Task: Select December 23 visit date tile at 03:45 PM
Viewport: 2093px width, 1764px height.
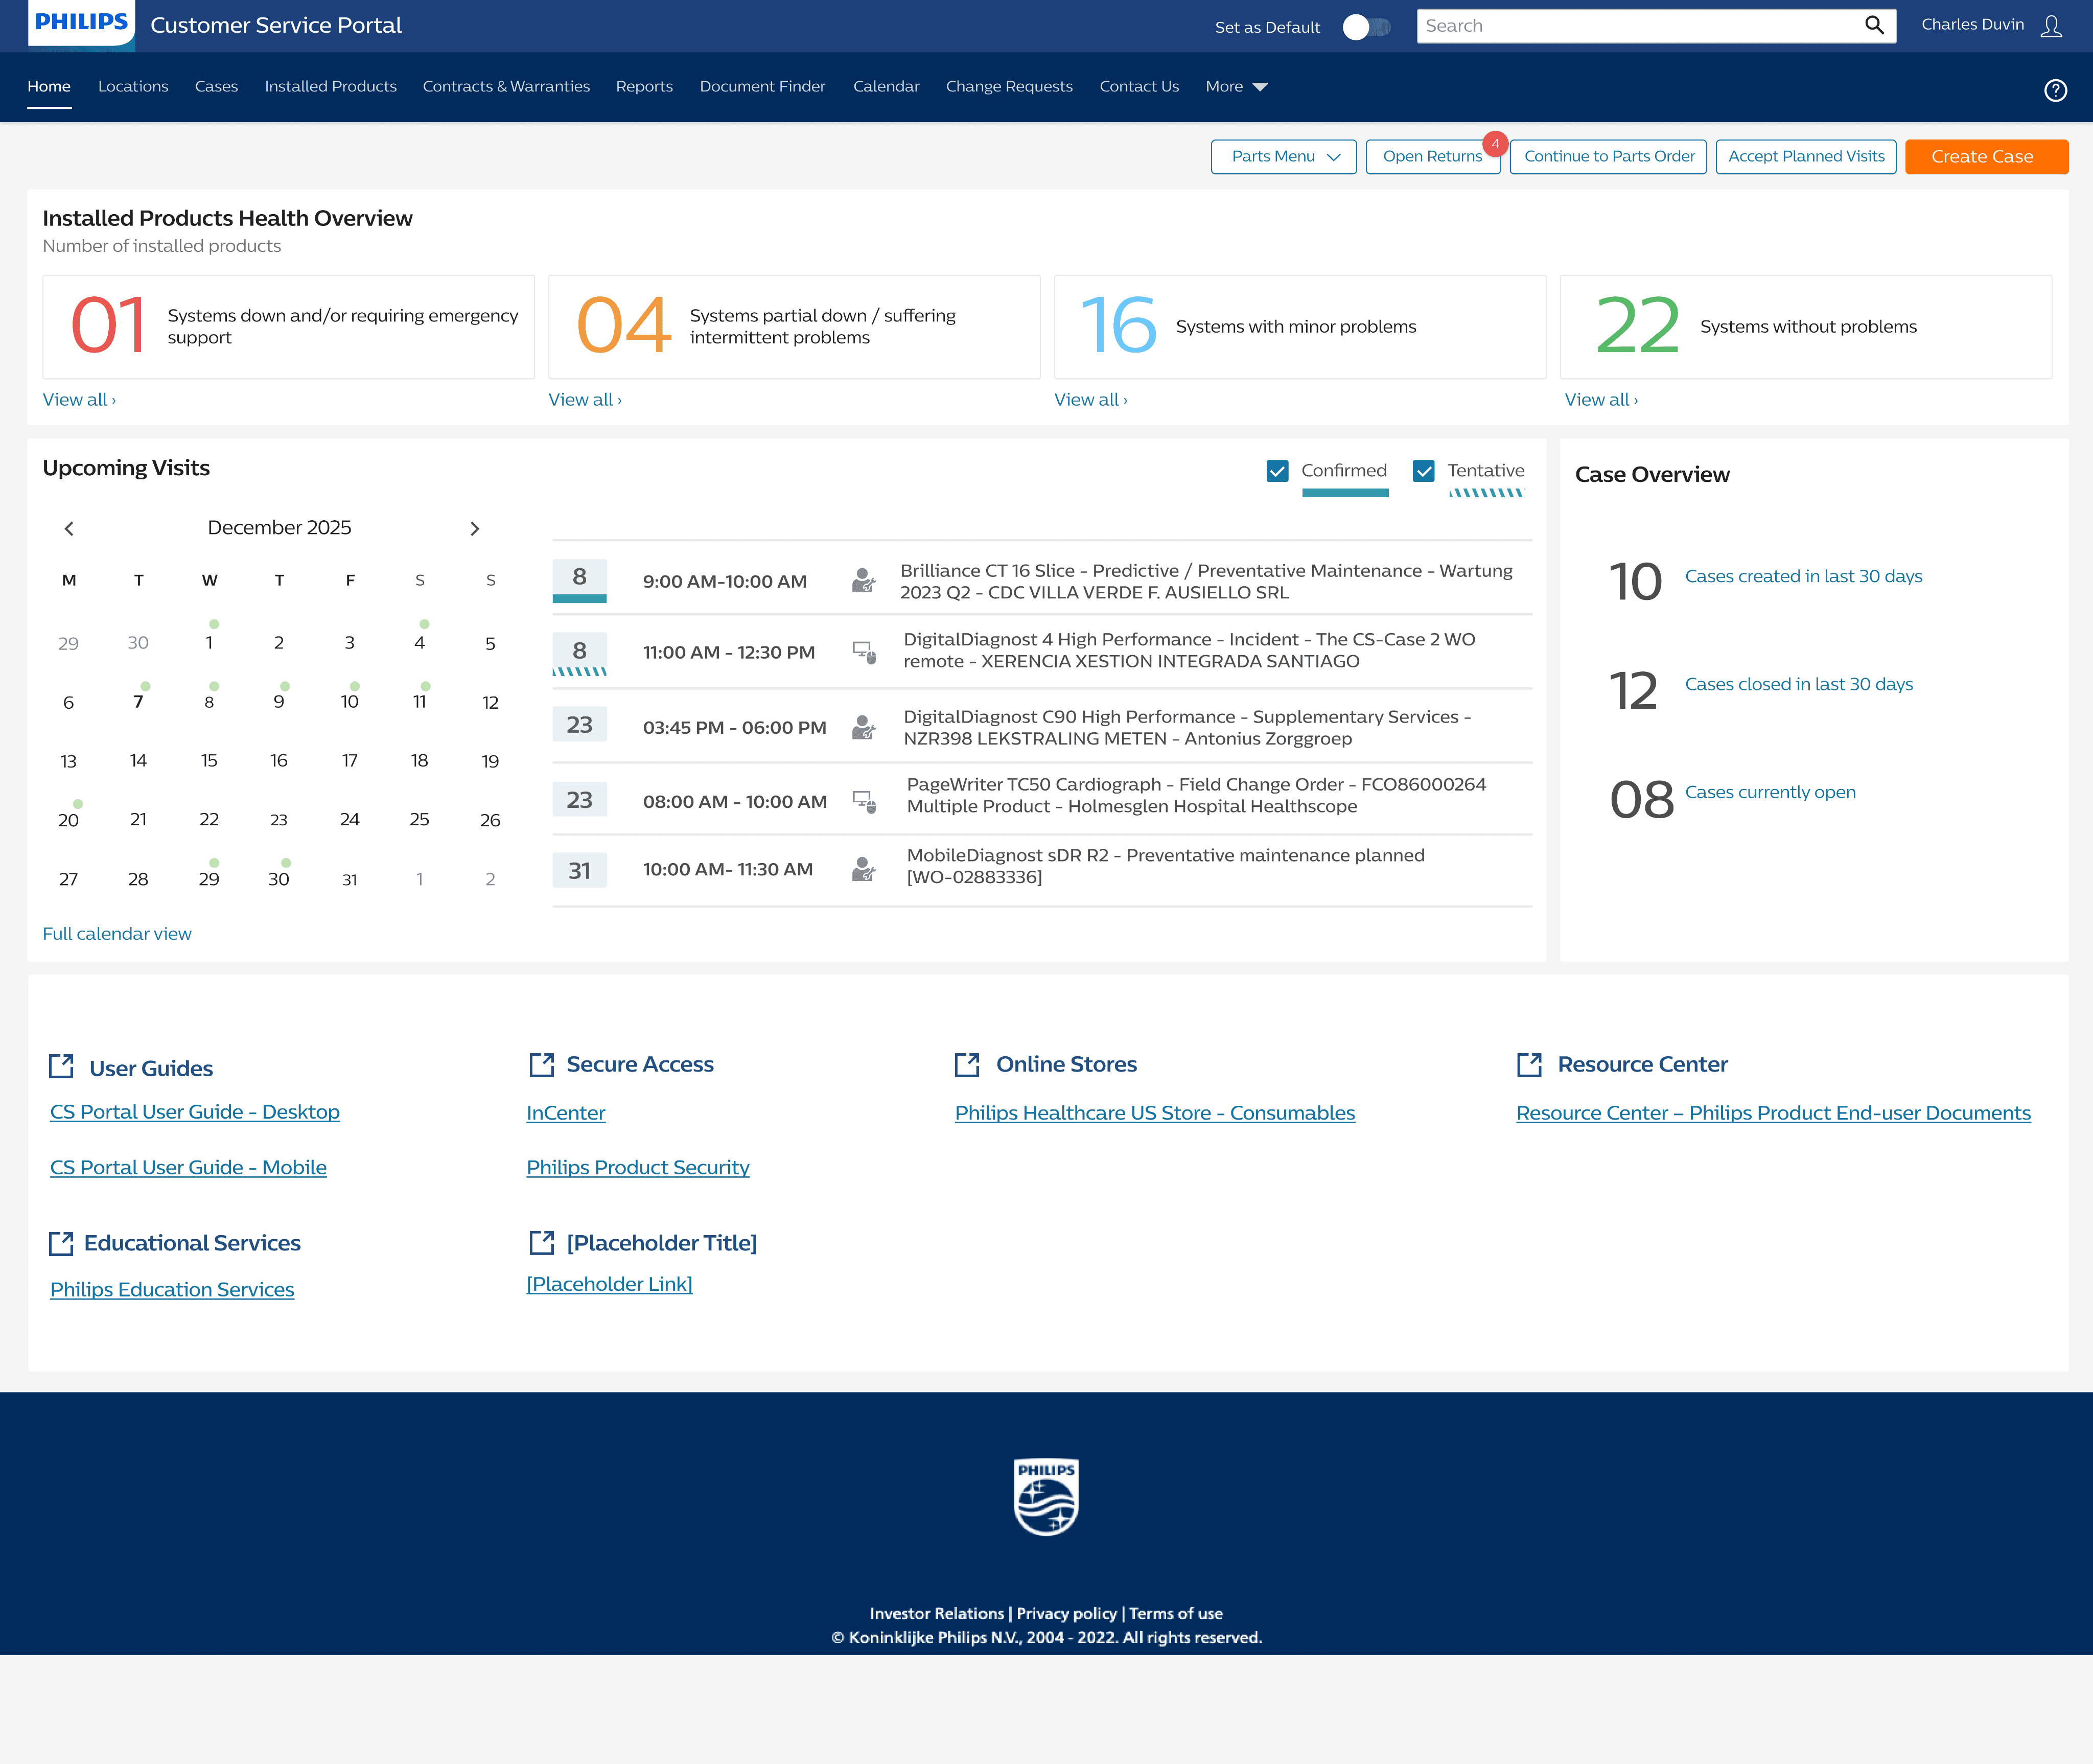Action: click(x=579, y=725)
